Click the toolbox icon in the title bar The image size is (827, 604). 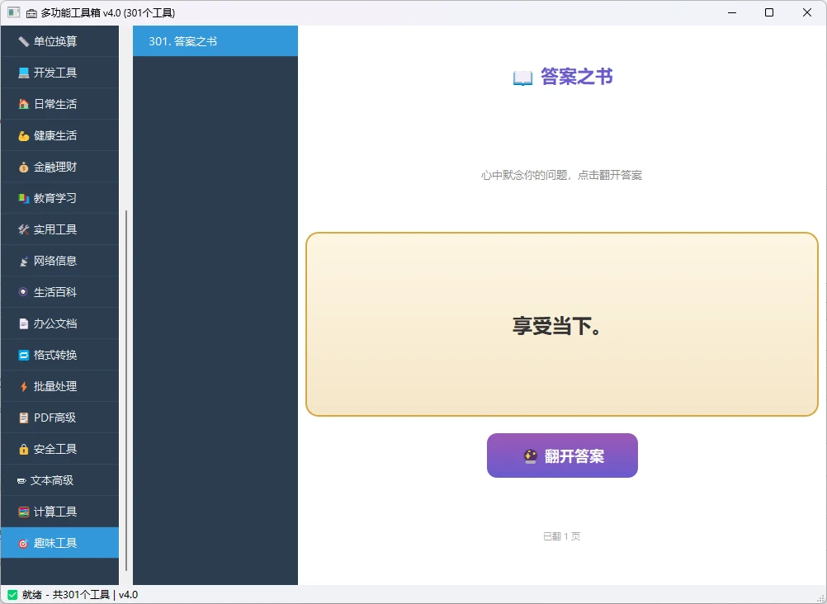tap(31, 13)
